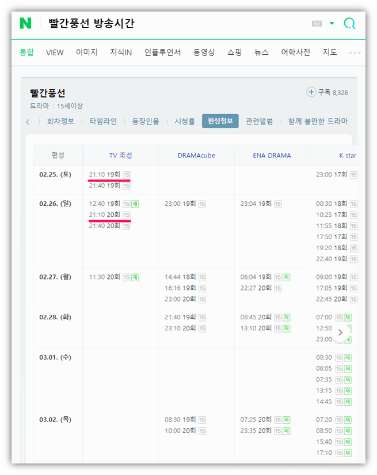This screenshot has width=377, height=475.
Task: Open the VIEW search tab
Action: (55, 52)
